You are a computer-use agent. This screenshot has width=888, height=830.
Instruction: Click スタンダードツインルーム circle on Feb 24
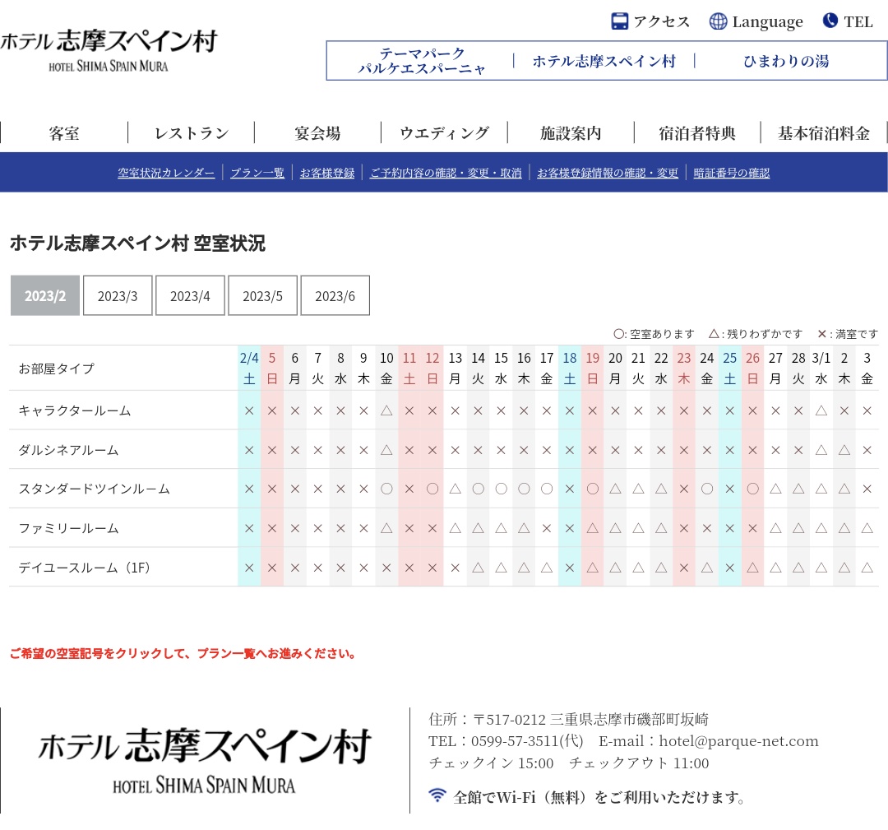[707, 489]
